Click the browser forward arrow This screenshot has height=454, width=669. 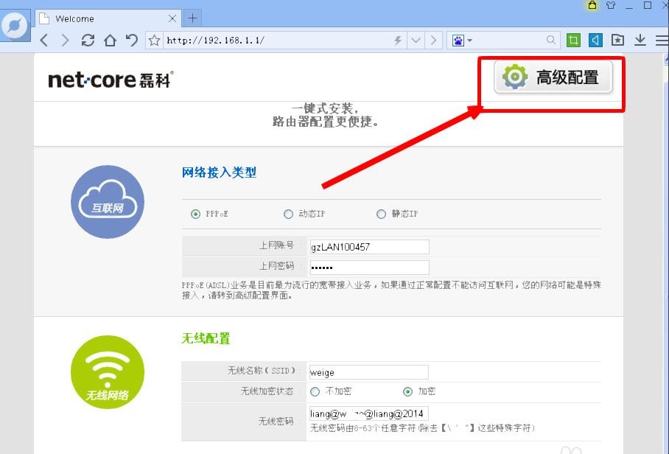coord(66,41)
